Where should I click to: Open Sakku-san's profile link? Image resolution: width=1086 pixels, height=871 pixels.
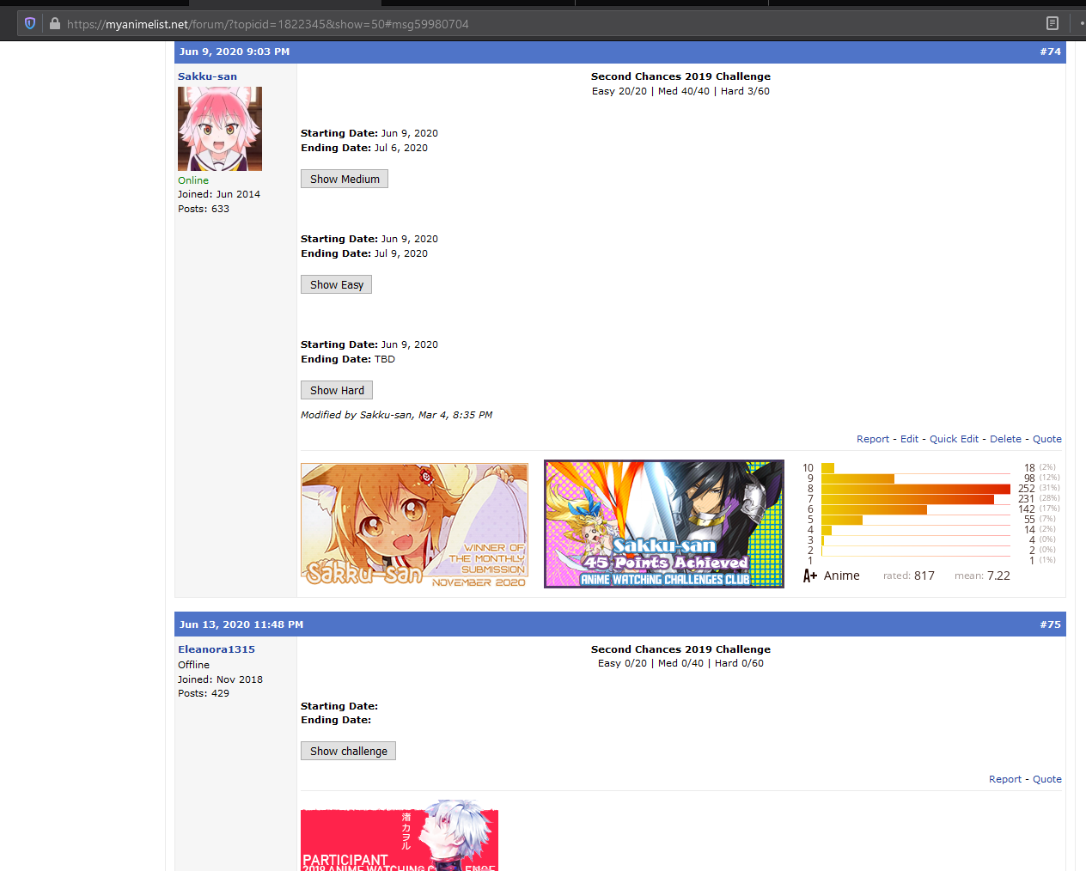click(207, 76)
